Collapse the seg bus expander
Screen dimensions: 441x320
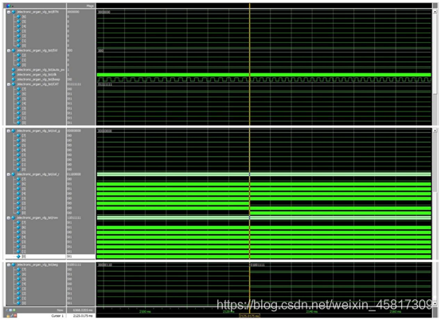point(9,265)
